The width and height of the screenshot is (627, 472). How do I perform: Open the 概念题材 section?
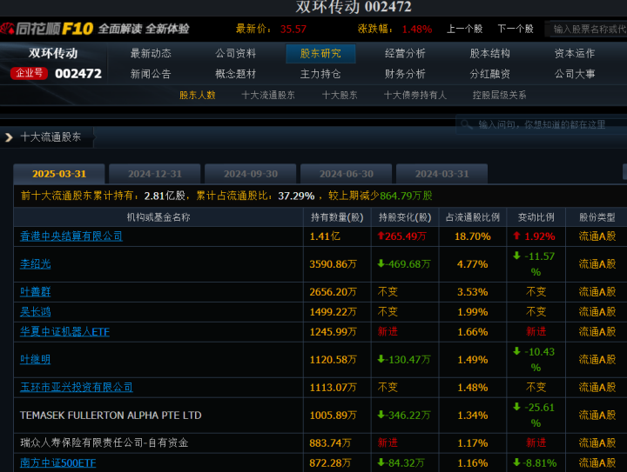click(235, 74)
